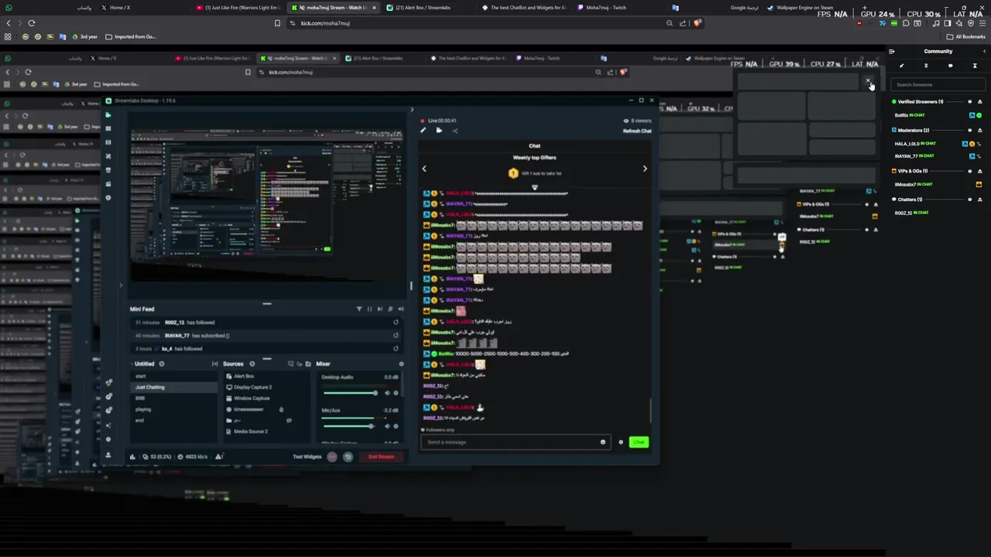Open the Mini Feed filter icon

pyautogui.click(x=358, y=309)
